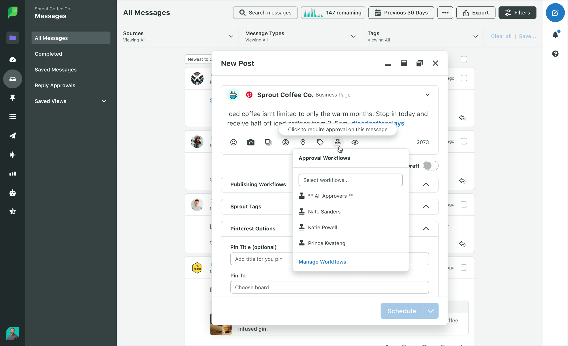This screenshot has width=568, height=346.
Task: Toggle the Draft switch
Action: (x=430, y=166)
